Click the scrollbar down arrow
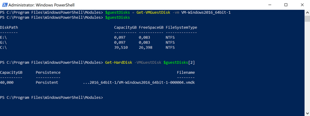The width and height of the screenshot is (310, 116). coord(307,113)
